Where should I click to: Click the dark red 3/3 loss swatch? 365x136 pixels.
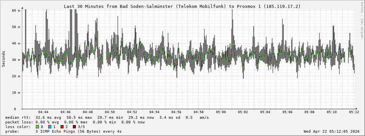click(74, 127)
